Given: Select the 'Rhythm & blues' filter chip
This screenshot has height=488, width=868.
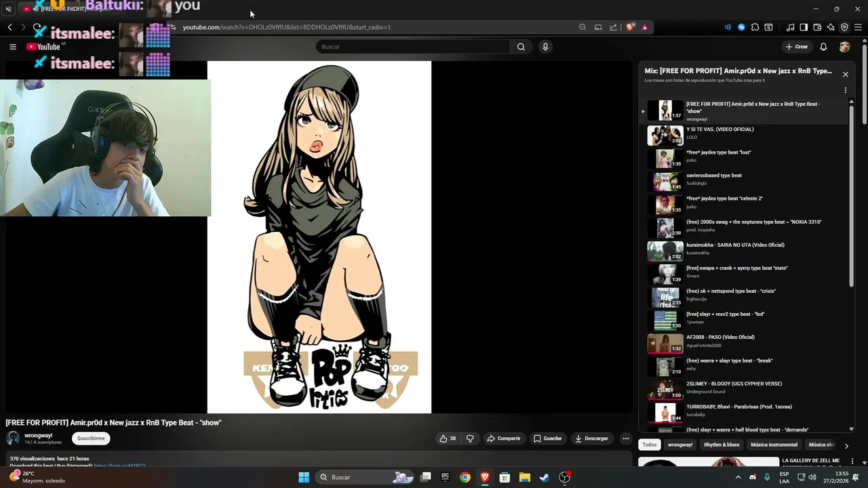Looking at the screenshot, I should [x=722, y=445].
